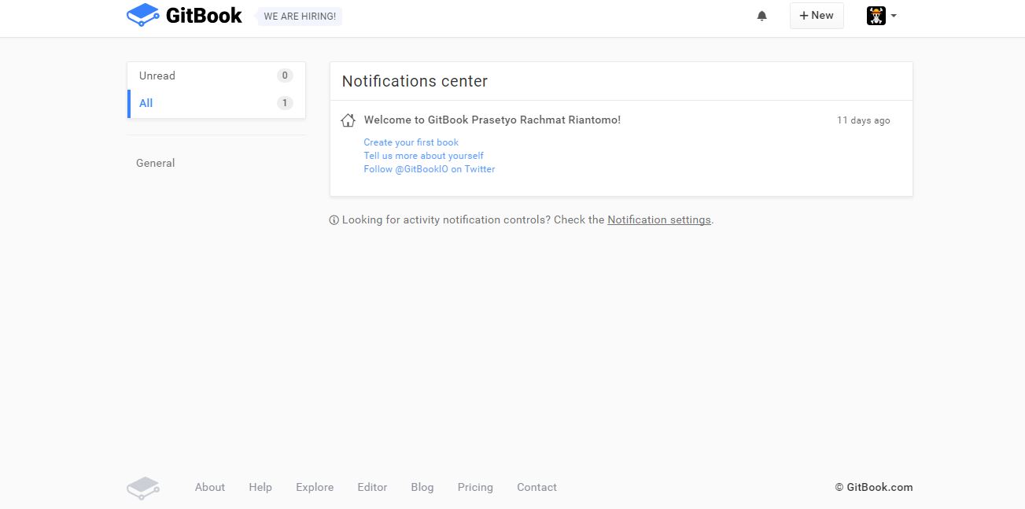Open the Help footer link

tap(260, 488)
